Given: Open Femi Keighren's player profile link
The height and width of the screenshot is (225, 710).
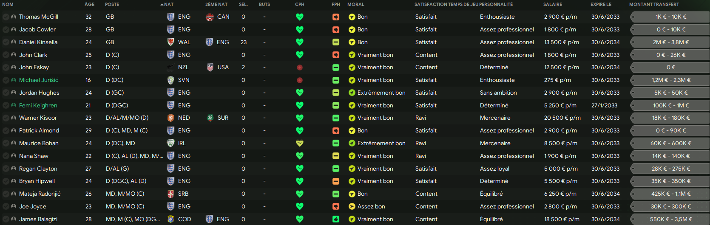Looking at the screenshot, I should [x=38, y=105].
